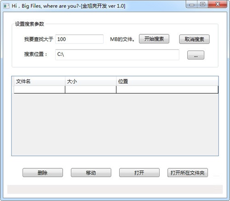
Task: Open selected file with 打开 button
Action: (139, 173)
